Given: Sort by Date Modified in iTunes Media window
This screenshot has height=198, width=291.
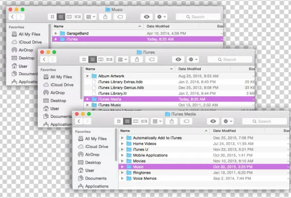Looking at the screenshot, I should click(237, 131).
